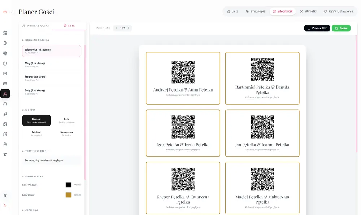Screen dimensions: 361x215
Task: Click the instruction text input field
Action: (x=51, y=161)
